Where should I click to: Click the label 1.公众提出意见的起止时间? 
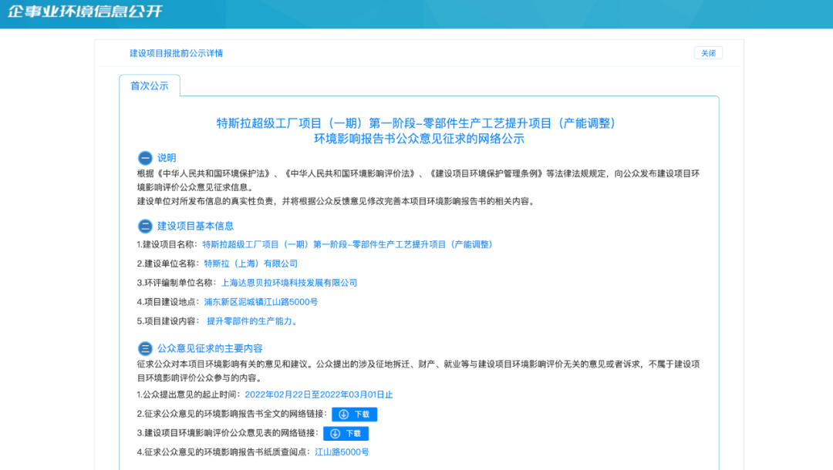tap(189, 394)
